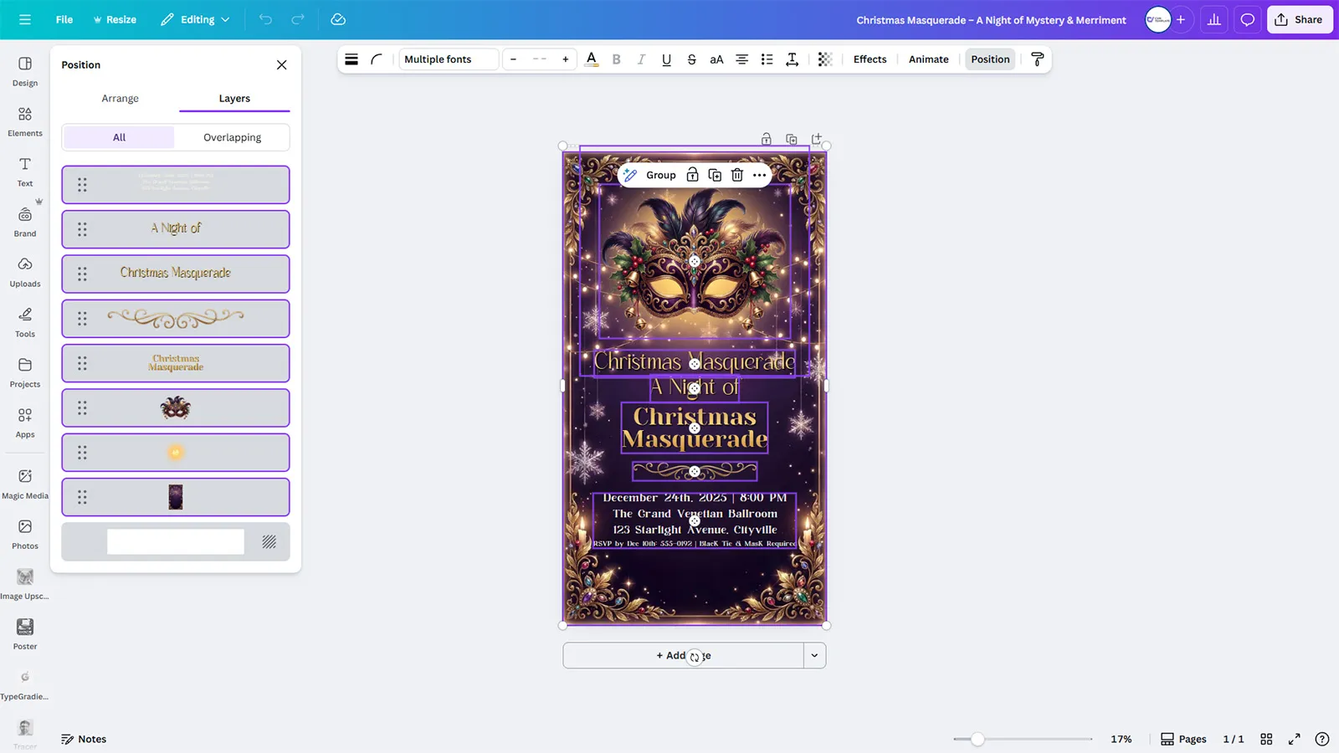Screen dimensions: 1339x753
Task: Open the Magic Media app
Action: pos(25,484)
